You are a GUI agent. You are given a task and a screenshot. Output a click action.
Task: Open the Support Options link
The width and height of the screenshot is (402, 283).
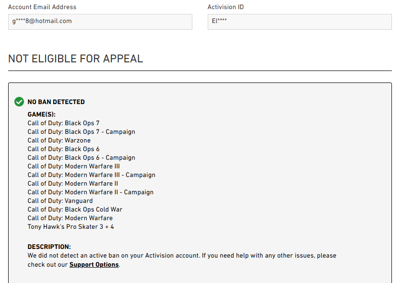[94, 265]
